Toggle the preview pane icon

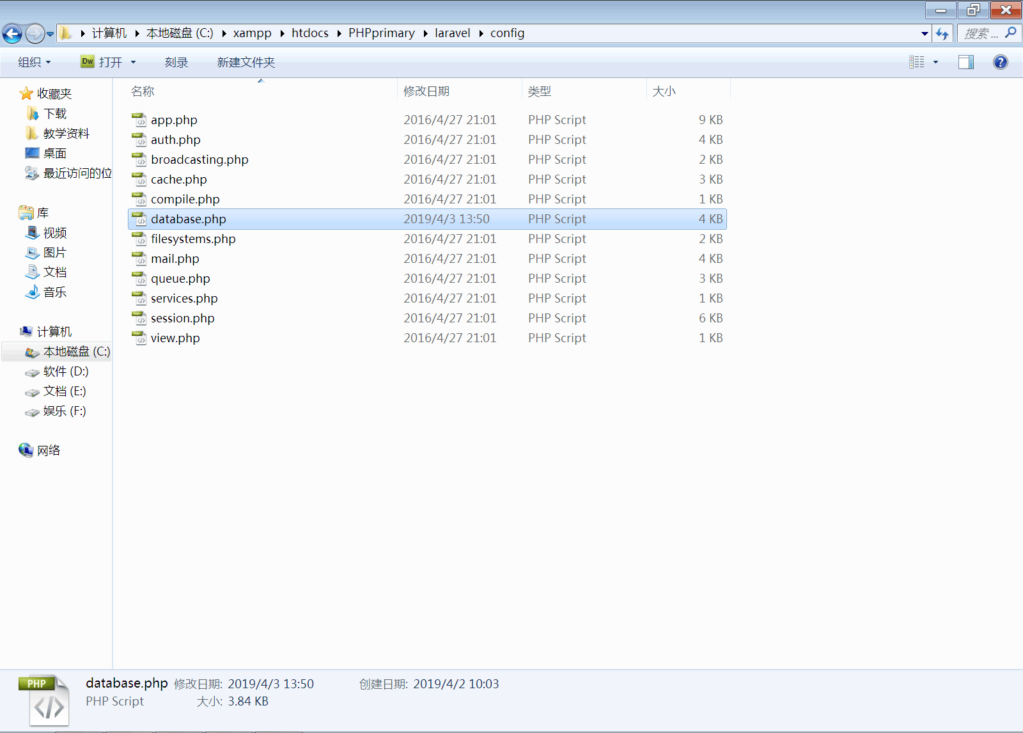click(x=966, y=62)
